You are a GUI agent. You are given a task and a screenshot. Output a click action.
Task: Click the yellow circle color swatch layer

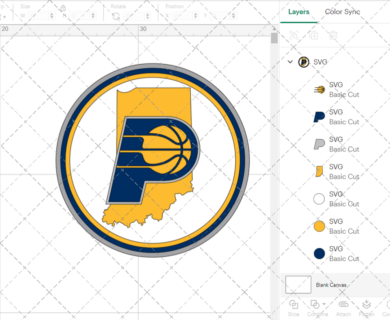(x=319, y=226)
